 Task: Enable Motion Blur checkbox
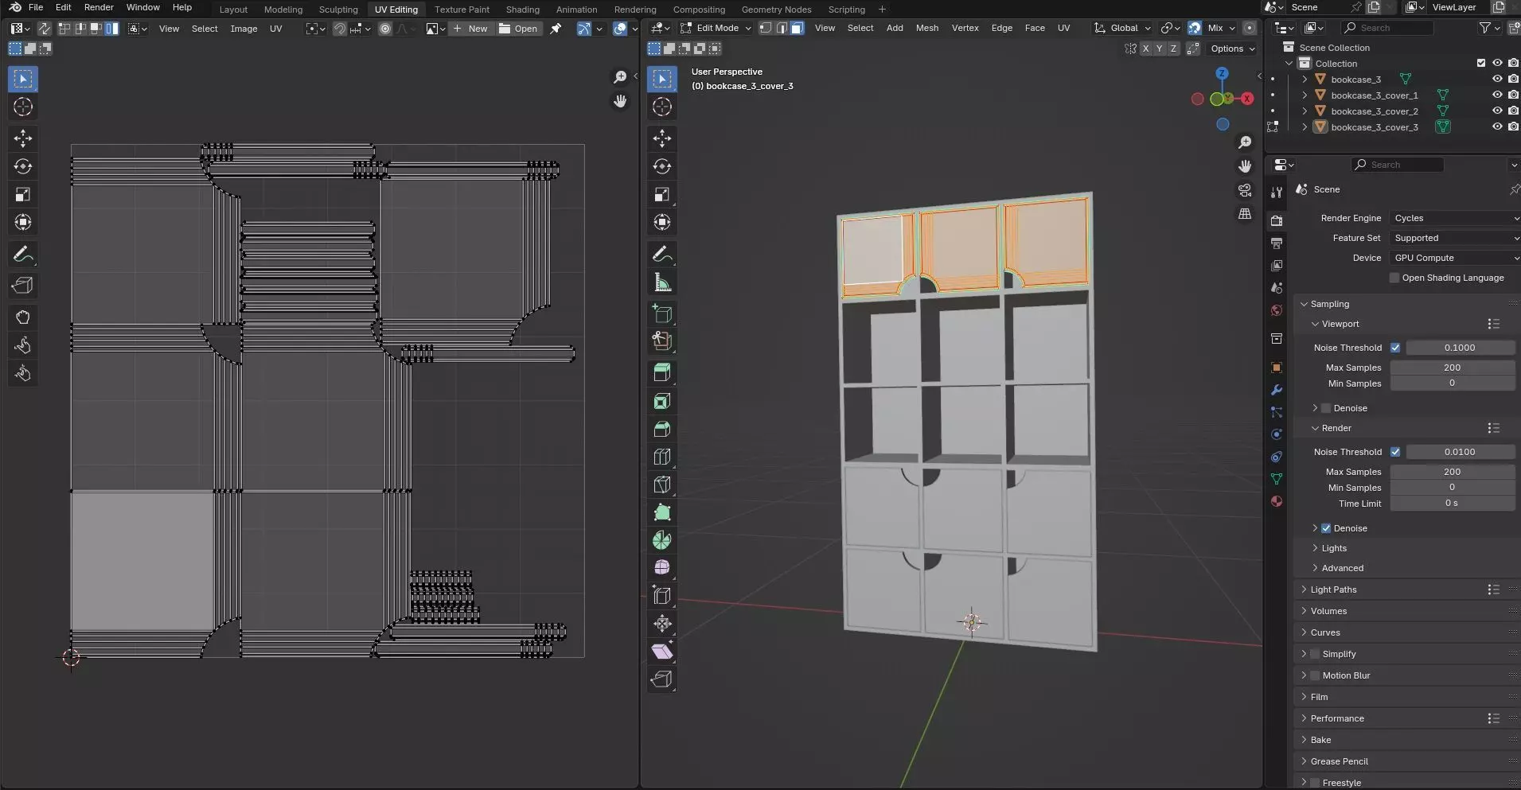[1315, 675]
